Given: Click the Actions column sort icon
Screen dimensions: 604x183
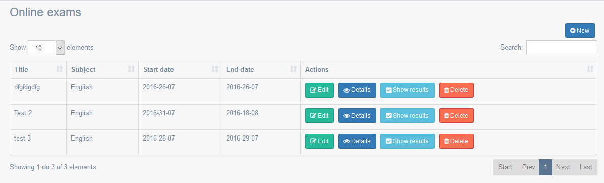Looking at the screenshot, I should click(x=590, y=69).
